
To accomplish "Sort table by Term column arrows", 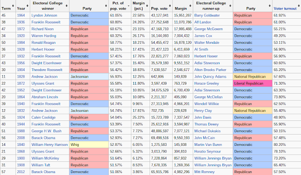I will (13, 6).
